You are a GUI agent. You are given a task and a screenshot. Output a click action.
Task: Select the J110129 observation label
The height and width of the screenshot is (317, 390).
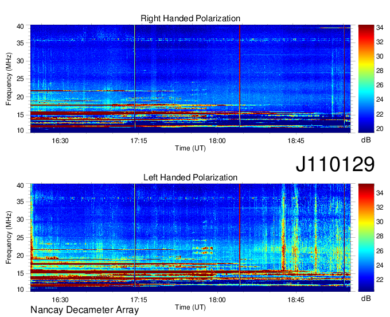pyautogui.click(x=335, y=164)
